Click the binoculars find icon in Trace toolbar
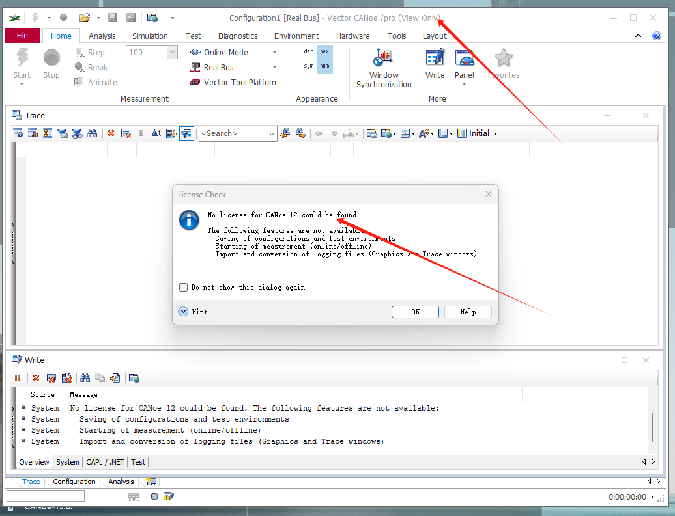The height and width of the screenshot is (516, 675). [x=92, y=133]
